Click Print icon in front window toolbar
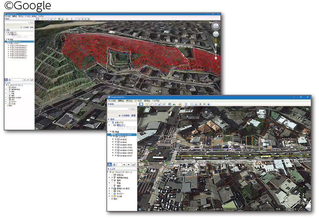This screenshot has height=219, width=319. point(196,104)
